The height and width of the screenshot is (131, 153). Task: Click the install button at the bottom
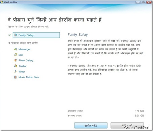91,125
